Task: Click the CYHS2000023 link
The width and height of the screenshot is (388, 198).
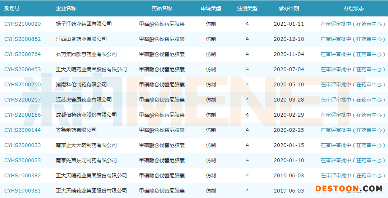Action: pos(22,161)
